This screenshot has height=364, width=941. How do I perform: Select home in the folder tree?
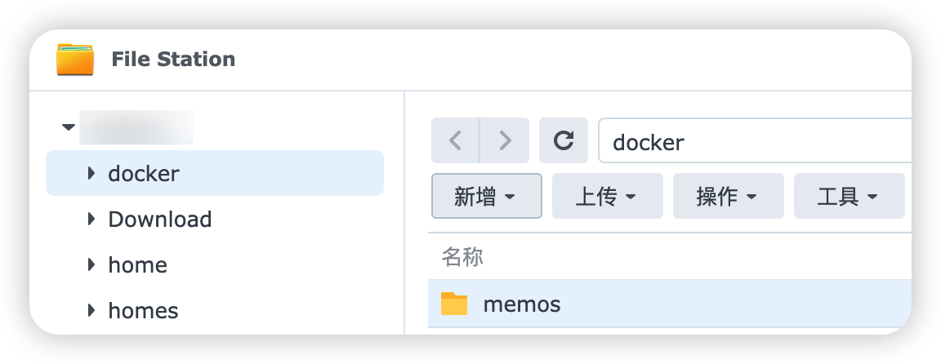click(x=137, y=265)
